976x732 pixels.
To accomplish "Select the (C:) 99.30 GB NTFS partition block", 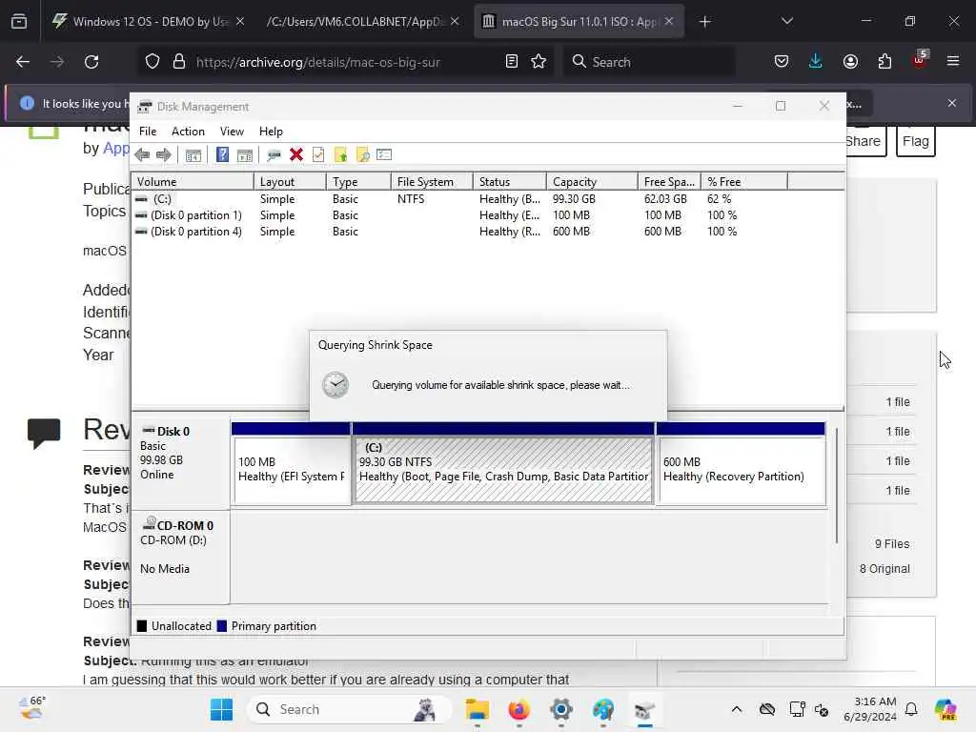I will [503, 464].
